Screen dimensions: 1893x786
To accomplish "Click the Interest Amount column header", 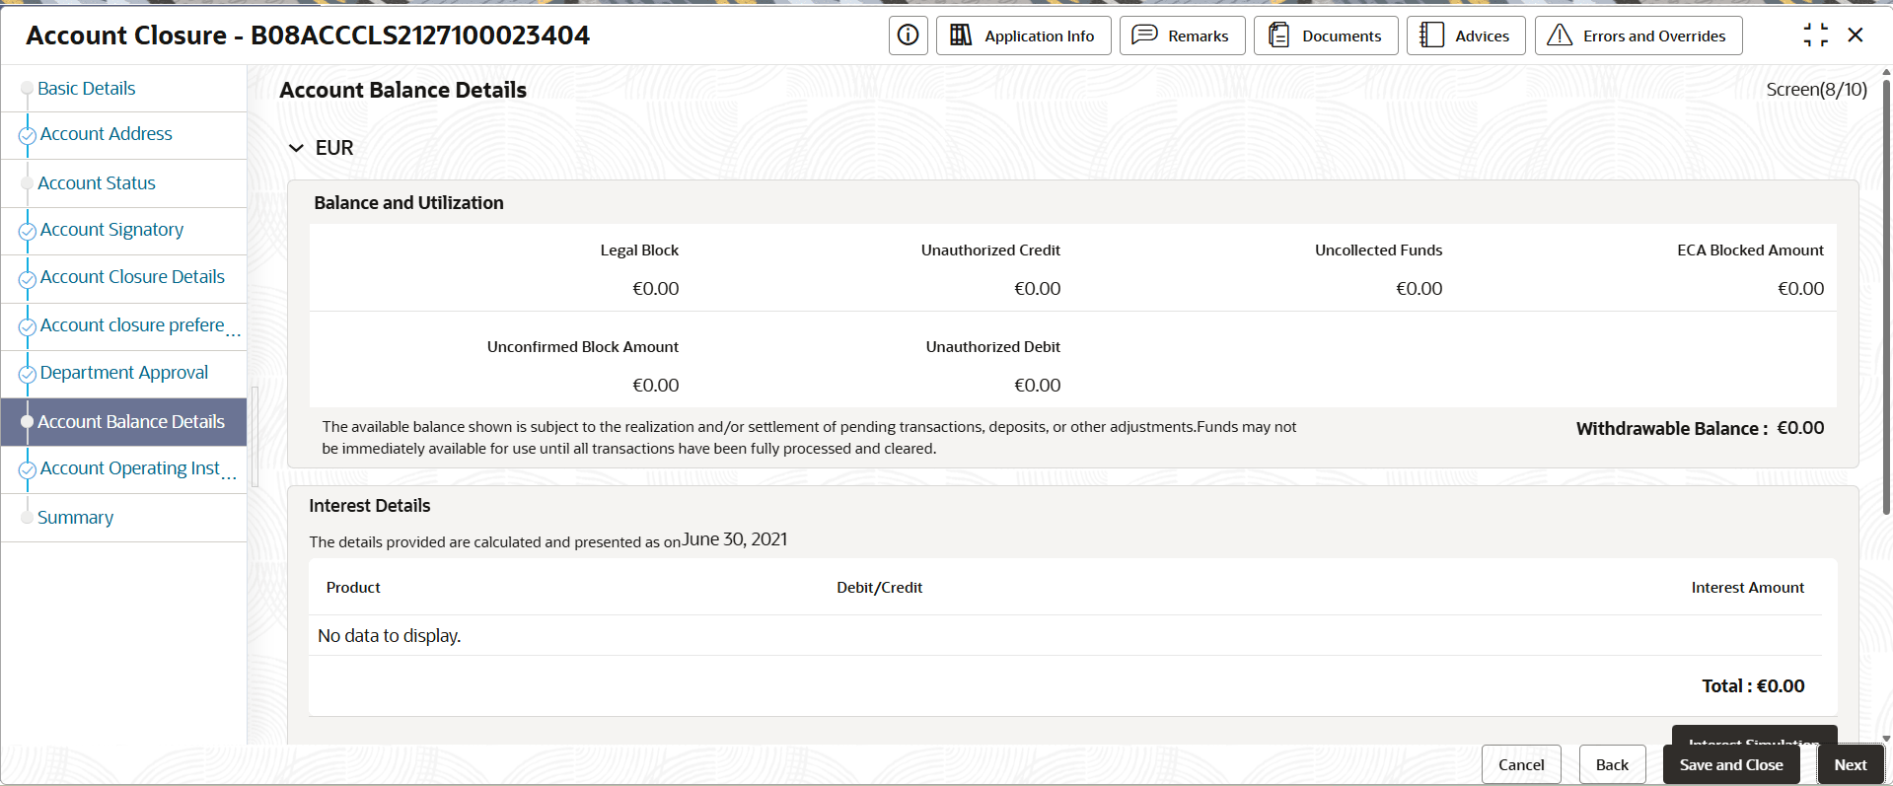I will [1748, 588].
